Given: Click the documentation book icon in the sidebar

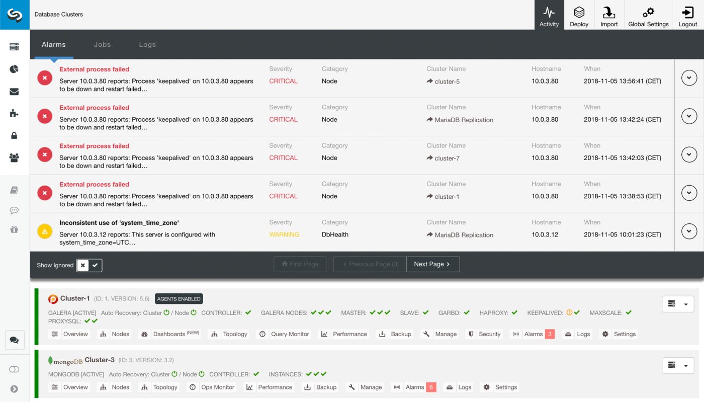Looking at the screenshot, I should (14, 190).
